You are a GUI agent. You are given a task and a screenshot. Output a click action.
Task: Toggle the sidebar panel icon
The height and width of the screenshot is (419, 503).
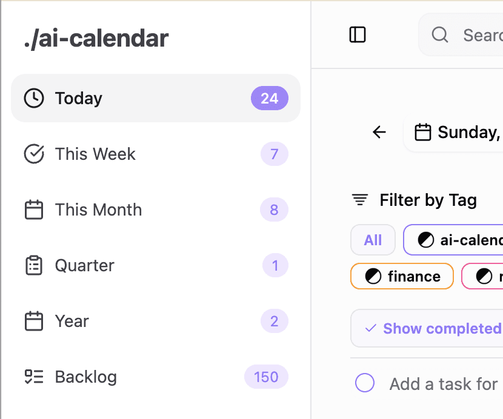click(x=358, y=35)
